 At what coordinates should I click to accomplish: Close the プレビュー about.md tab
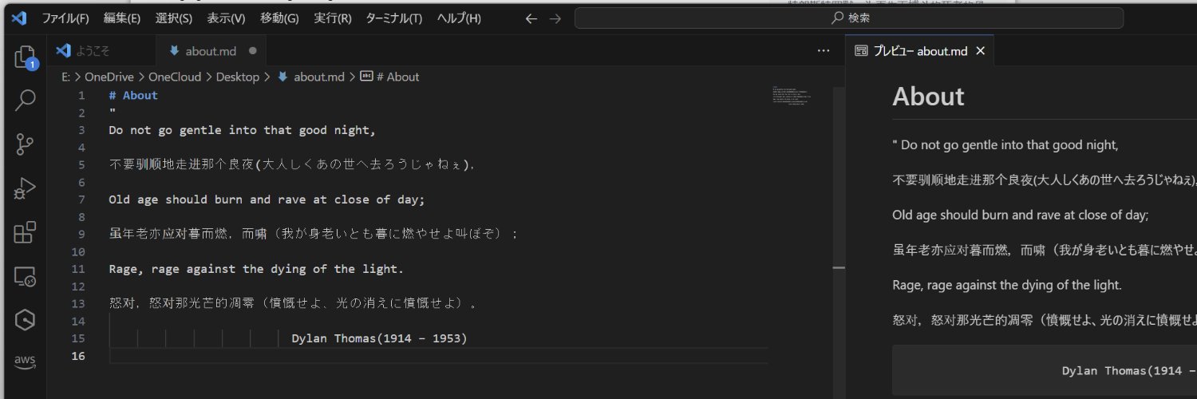coord(981,50)
